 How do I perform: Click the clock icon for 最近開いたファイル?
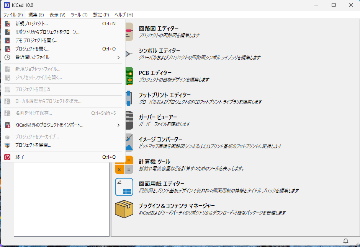click(x=7, y=57)
